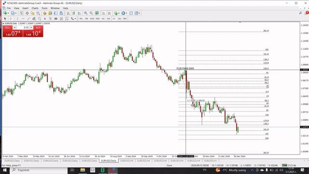Viewport: 309px width, 174px height.
Task: Expand the Arrows tool dropdown arrow
Action: tap(75, 19)
